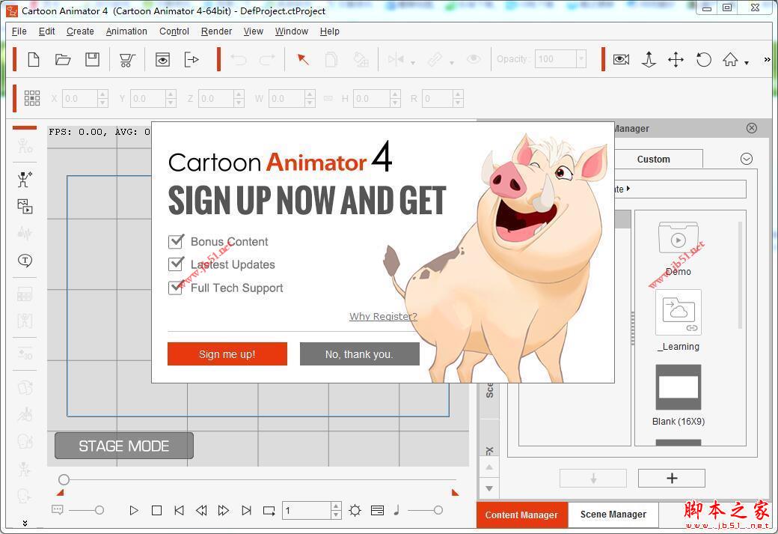Expand the Home view dropdown arrow
Image resolution: width=778 pixels, height=534 pixels.
tap(747, 63)
